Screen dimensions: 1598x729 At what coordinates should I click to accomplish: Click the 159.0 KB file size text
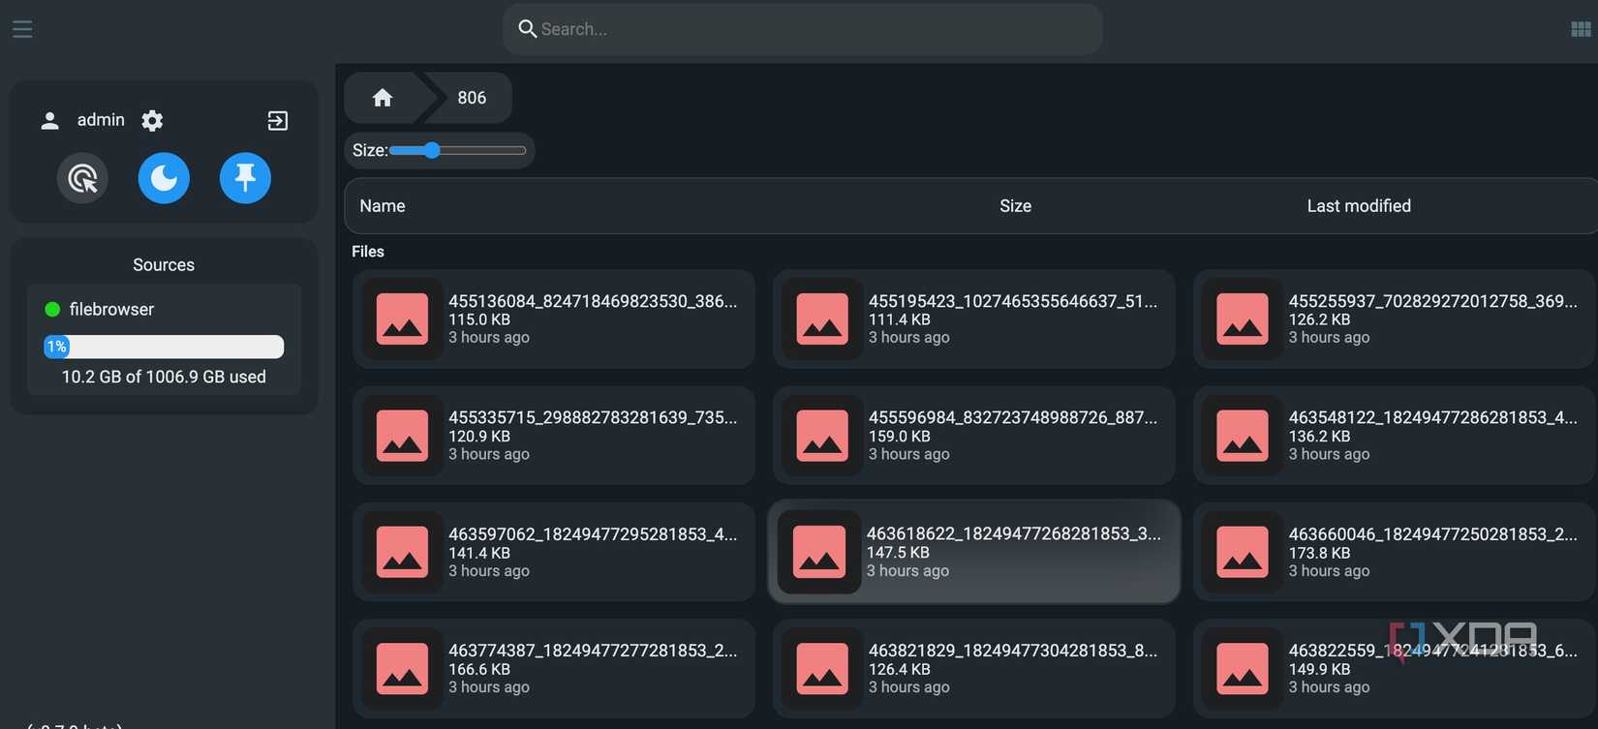(x=900, y=437)
